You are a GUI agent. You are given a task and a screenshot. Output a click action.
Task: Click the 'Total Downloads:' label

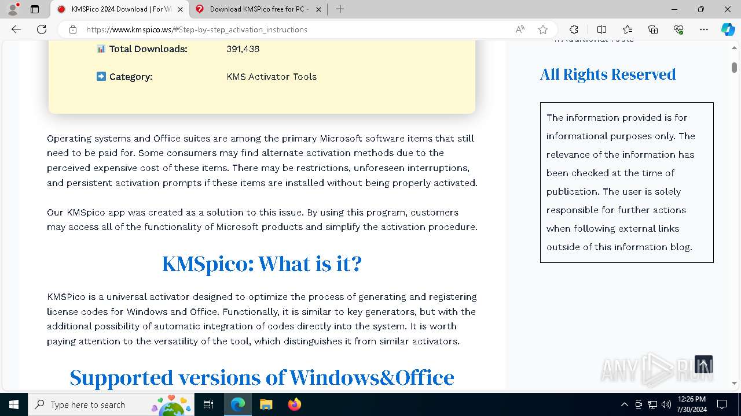tap(148, 49)
